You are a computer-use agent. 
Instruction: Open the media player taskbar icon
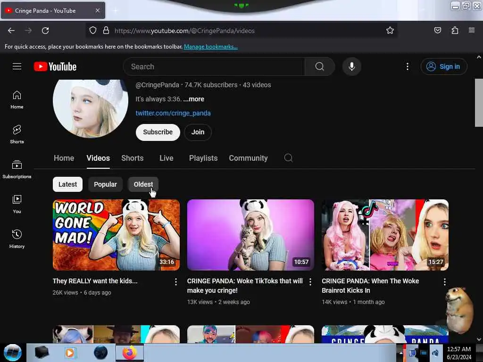(x=70, y=353)
